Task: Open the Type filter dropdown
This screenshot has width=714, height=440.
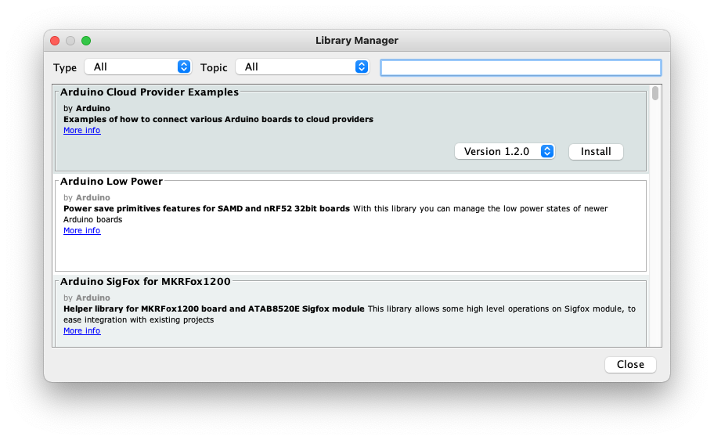Action: point(137,67)
